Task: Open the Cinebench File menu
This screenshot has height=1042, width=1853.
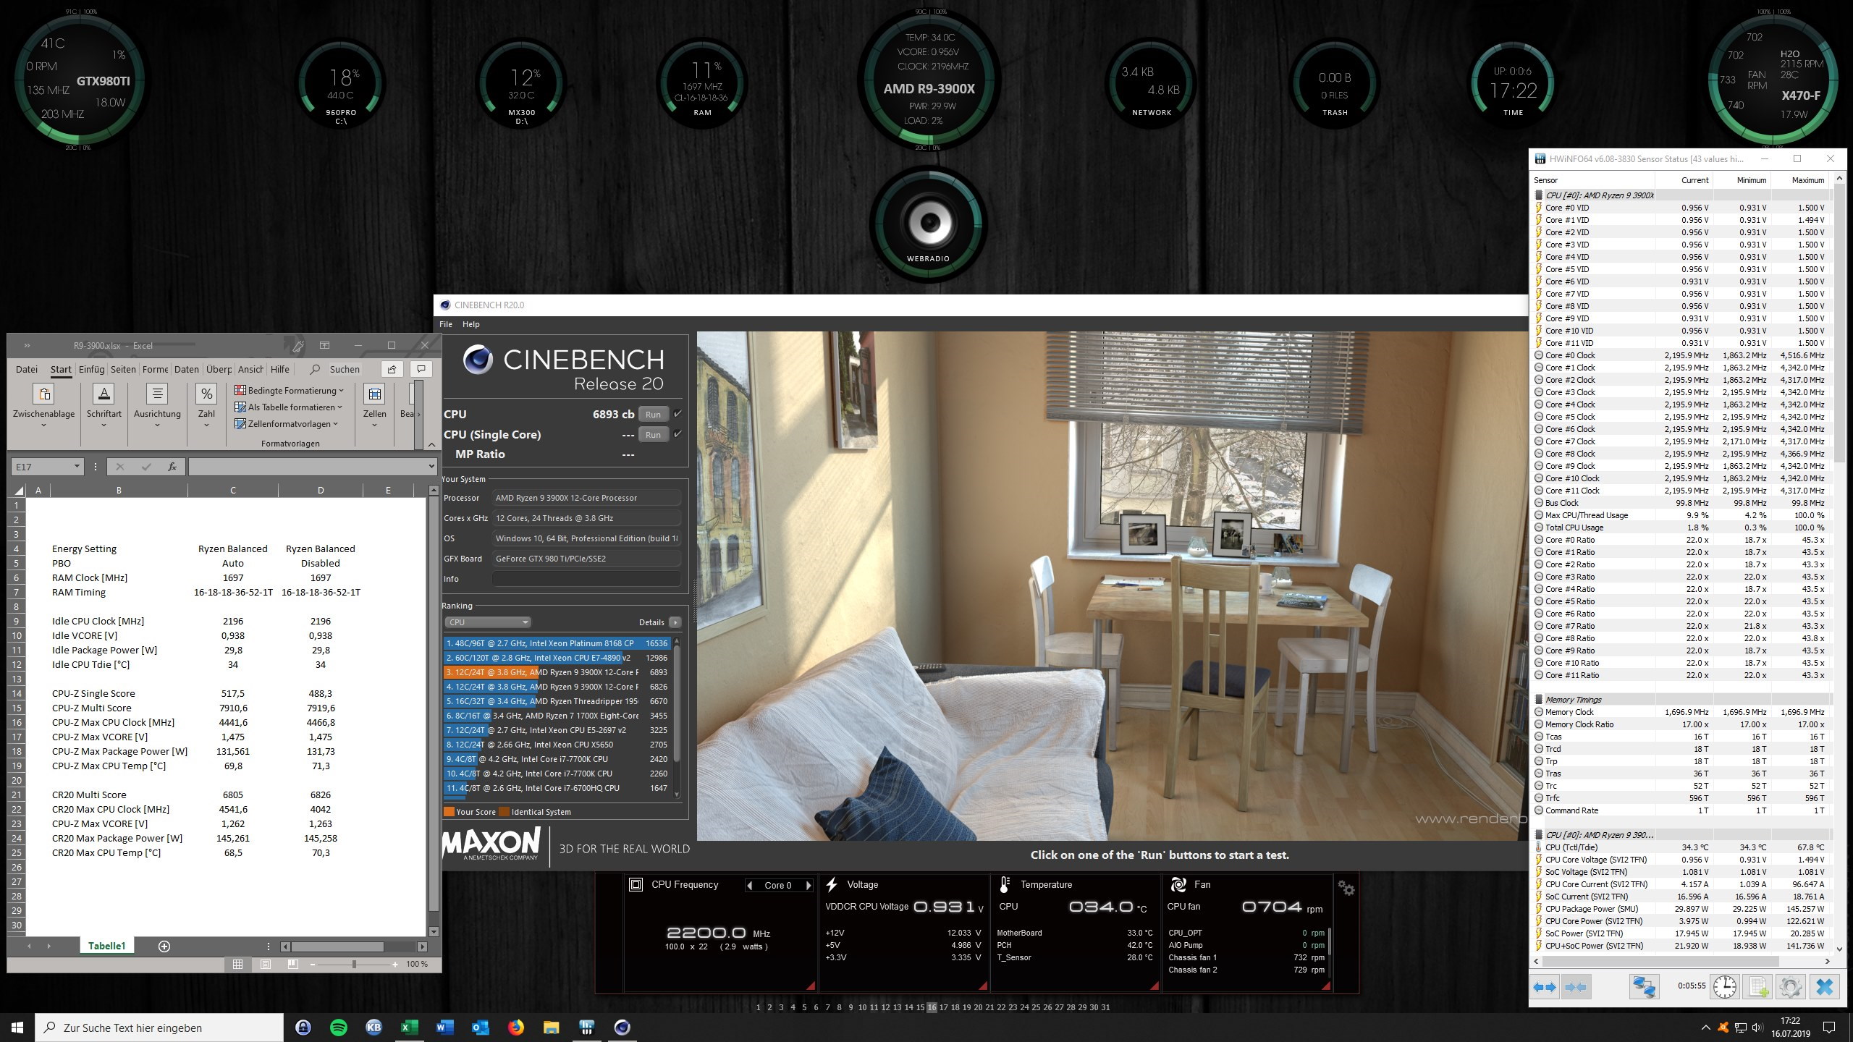Action: (x=446, y=324)
